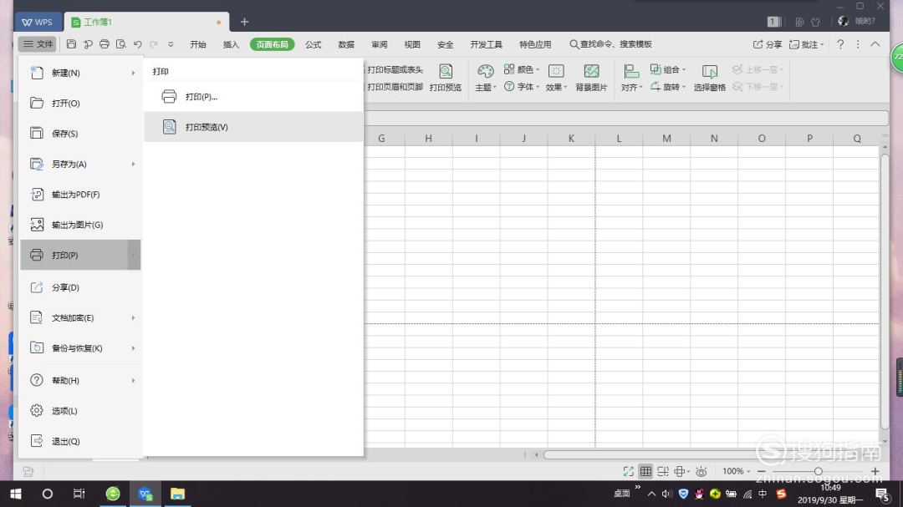This screenshot has width=903, height=507.
Task: Open the notification center icon
Action: [x=882, y=494]
